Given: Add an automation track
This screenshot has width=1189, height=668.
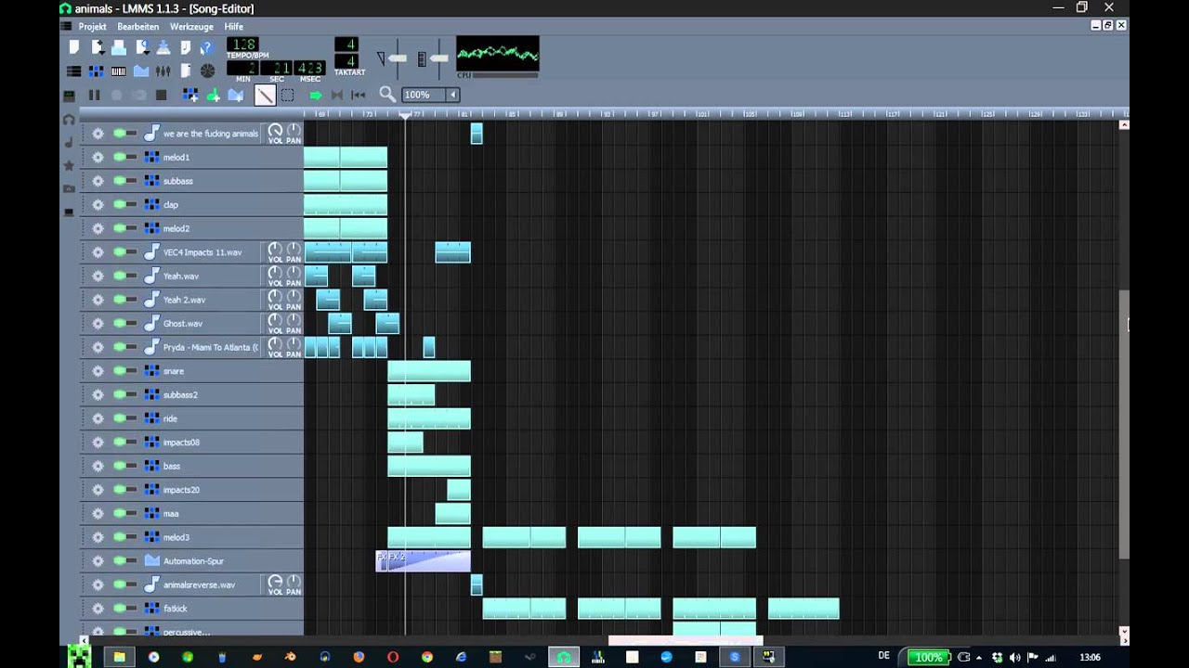Looking at the screenshot, I should click(236, 95).
